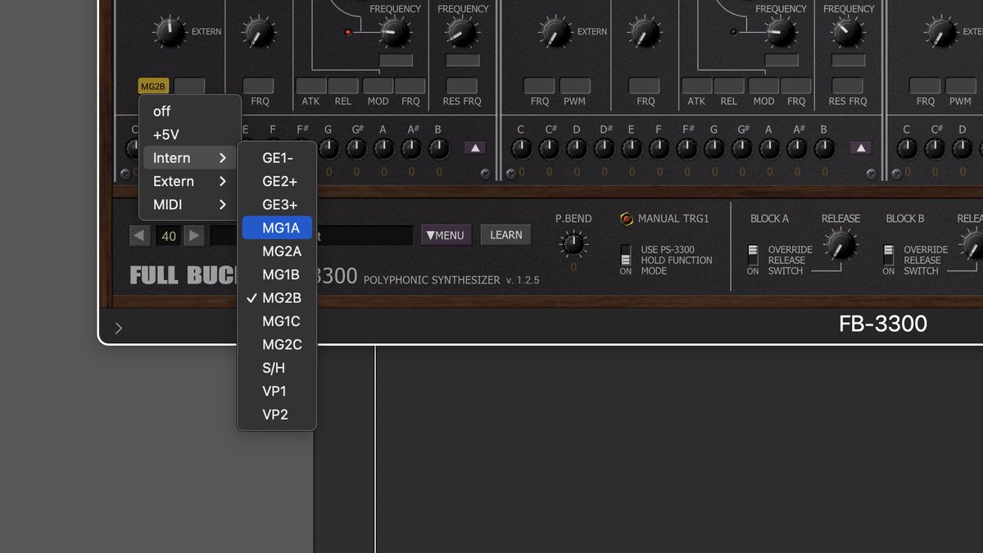The width and height of the screenshot is (983, 553).
Task: Choose '+5V' from the source menu
Action: pyautogui.click(x=190, y=135)
